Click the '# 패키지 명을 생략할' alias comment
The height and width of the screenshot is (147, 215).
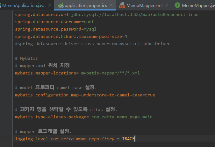[66, 109]
